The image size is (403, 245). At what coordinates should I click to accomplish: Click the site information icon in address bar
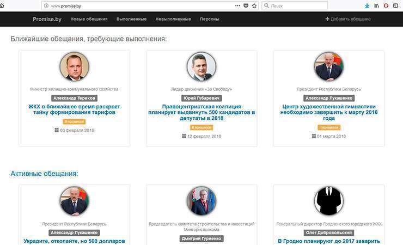coord(46,5)
